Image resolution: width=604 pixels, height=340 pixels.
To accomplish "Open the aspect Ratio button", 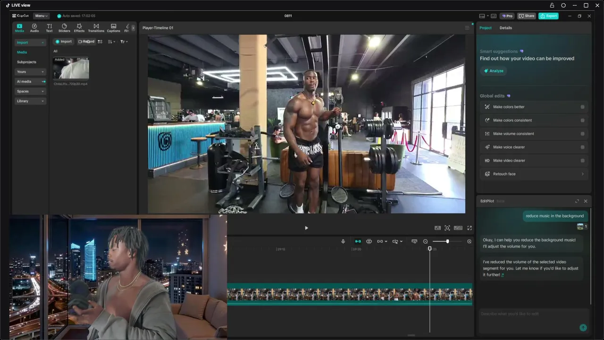I will pyautogui.click(x=458, y=228).
